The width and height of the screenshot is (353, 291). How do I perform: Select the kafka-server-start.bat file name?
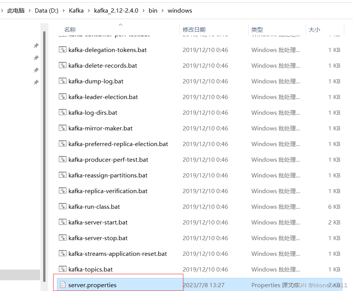tap(98, 222)
